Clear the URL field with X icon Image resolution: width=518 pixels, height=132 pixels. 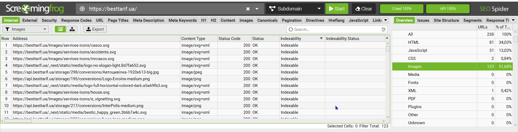248,9
